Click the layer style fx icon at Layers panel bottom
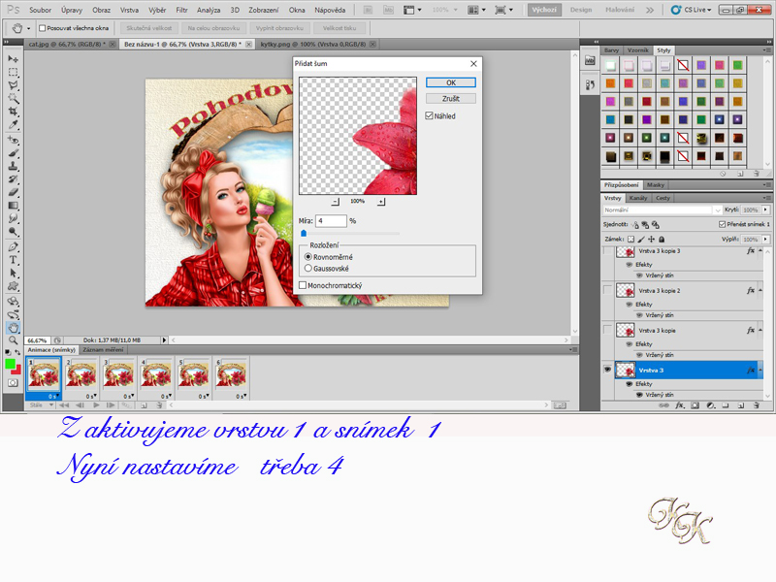 (680, 404)
